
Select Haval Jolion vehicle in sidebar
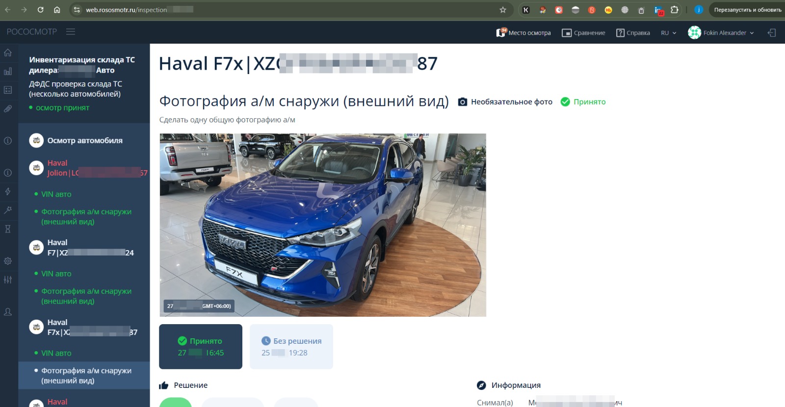[x=88, y=168]
